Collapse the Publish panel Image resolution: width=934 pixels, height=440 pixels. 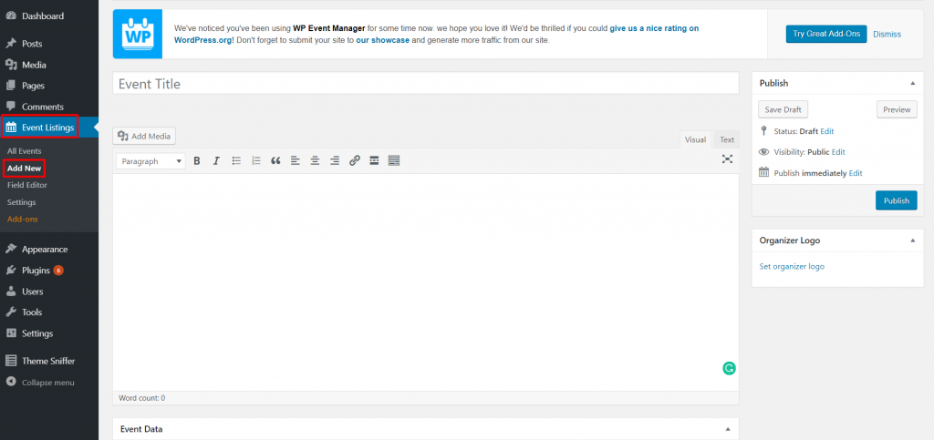pos(912,83)
